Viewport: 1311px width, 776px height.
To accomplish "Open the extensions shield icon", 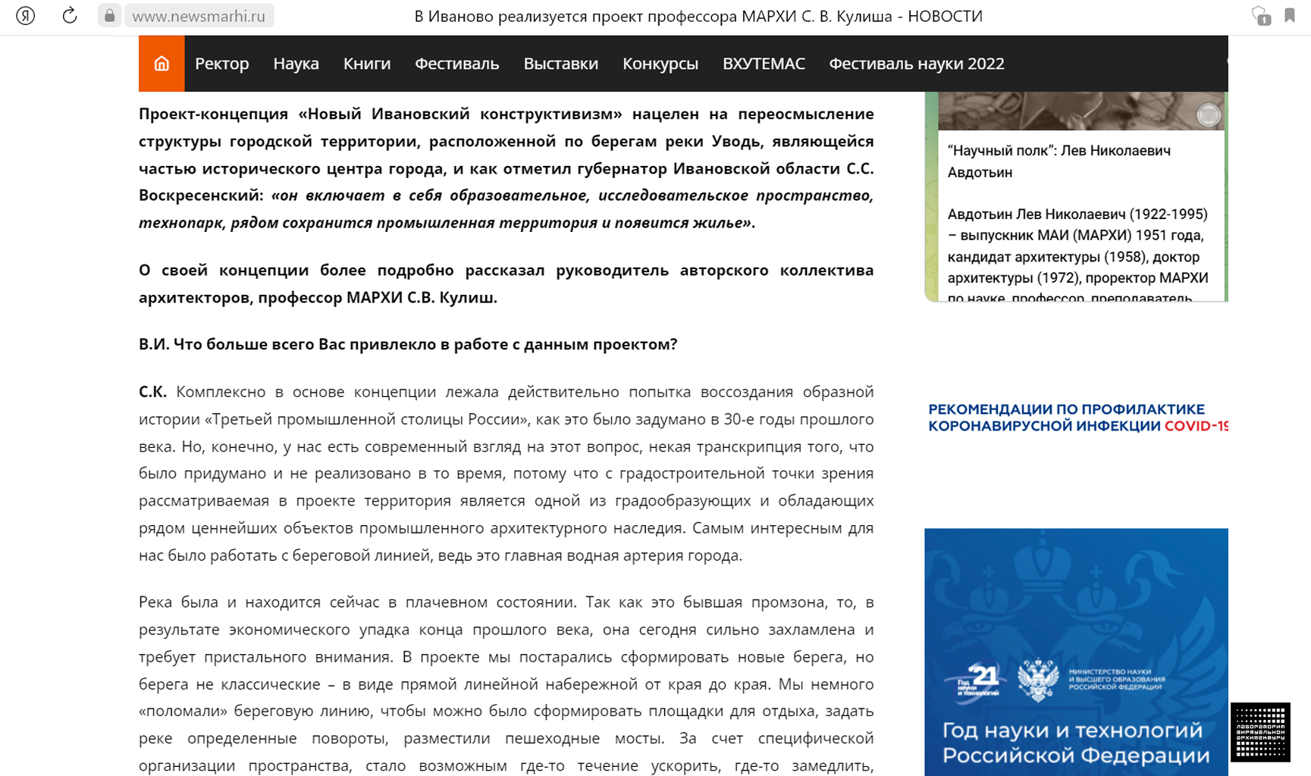I will click(1260, 16).
